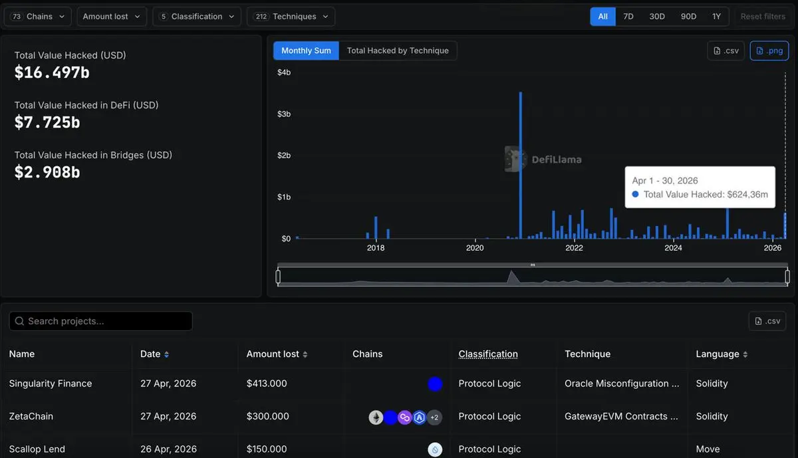Click the left handle of chart range slider
798x458 pixels.
(x=278, y=277)
